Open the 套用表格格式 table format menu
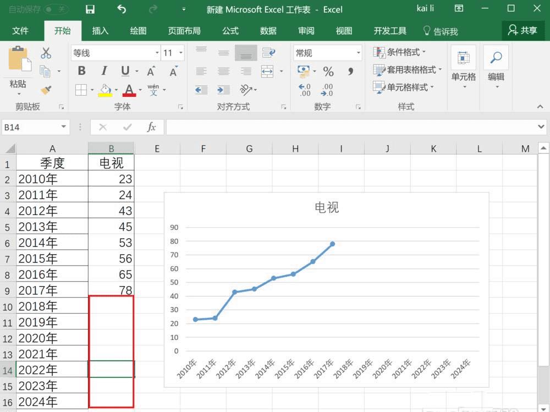Image resolution: width=550 pixels, height=412 pixels. click(407, 70)
